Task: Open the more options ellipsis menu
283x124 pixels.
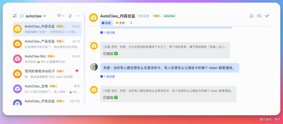Action: [x=78, y=16]
